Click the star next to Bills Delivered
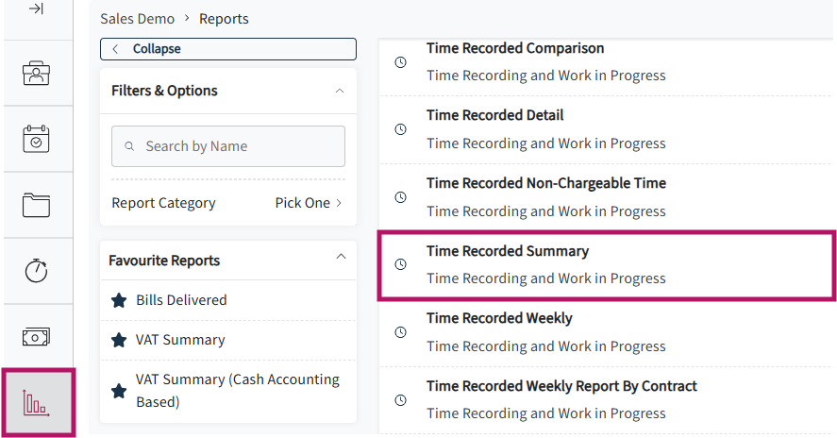 (119, 300)
